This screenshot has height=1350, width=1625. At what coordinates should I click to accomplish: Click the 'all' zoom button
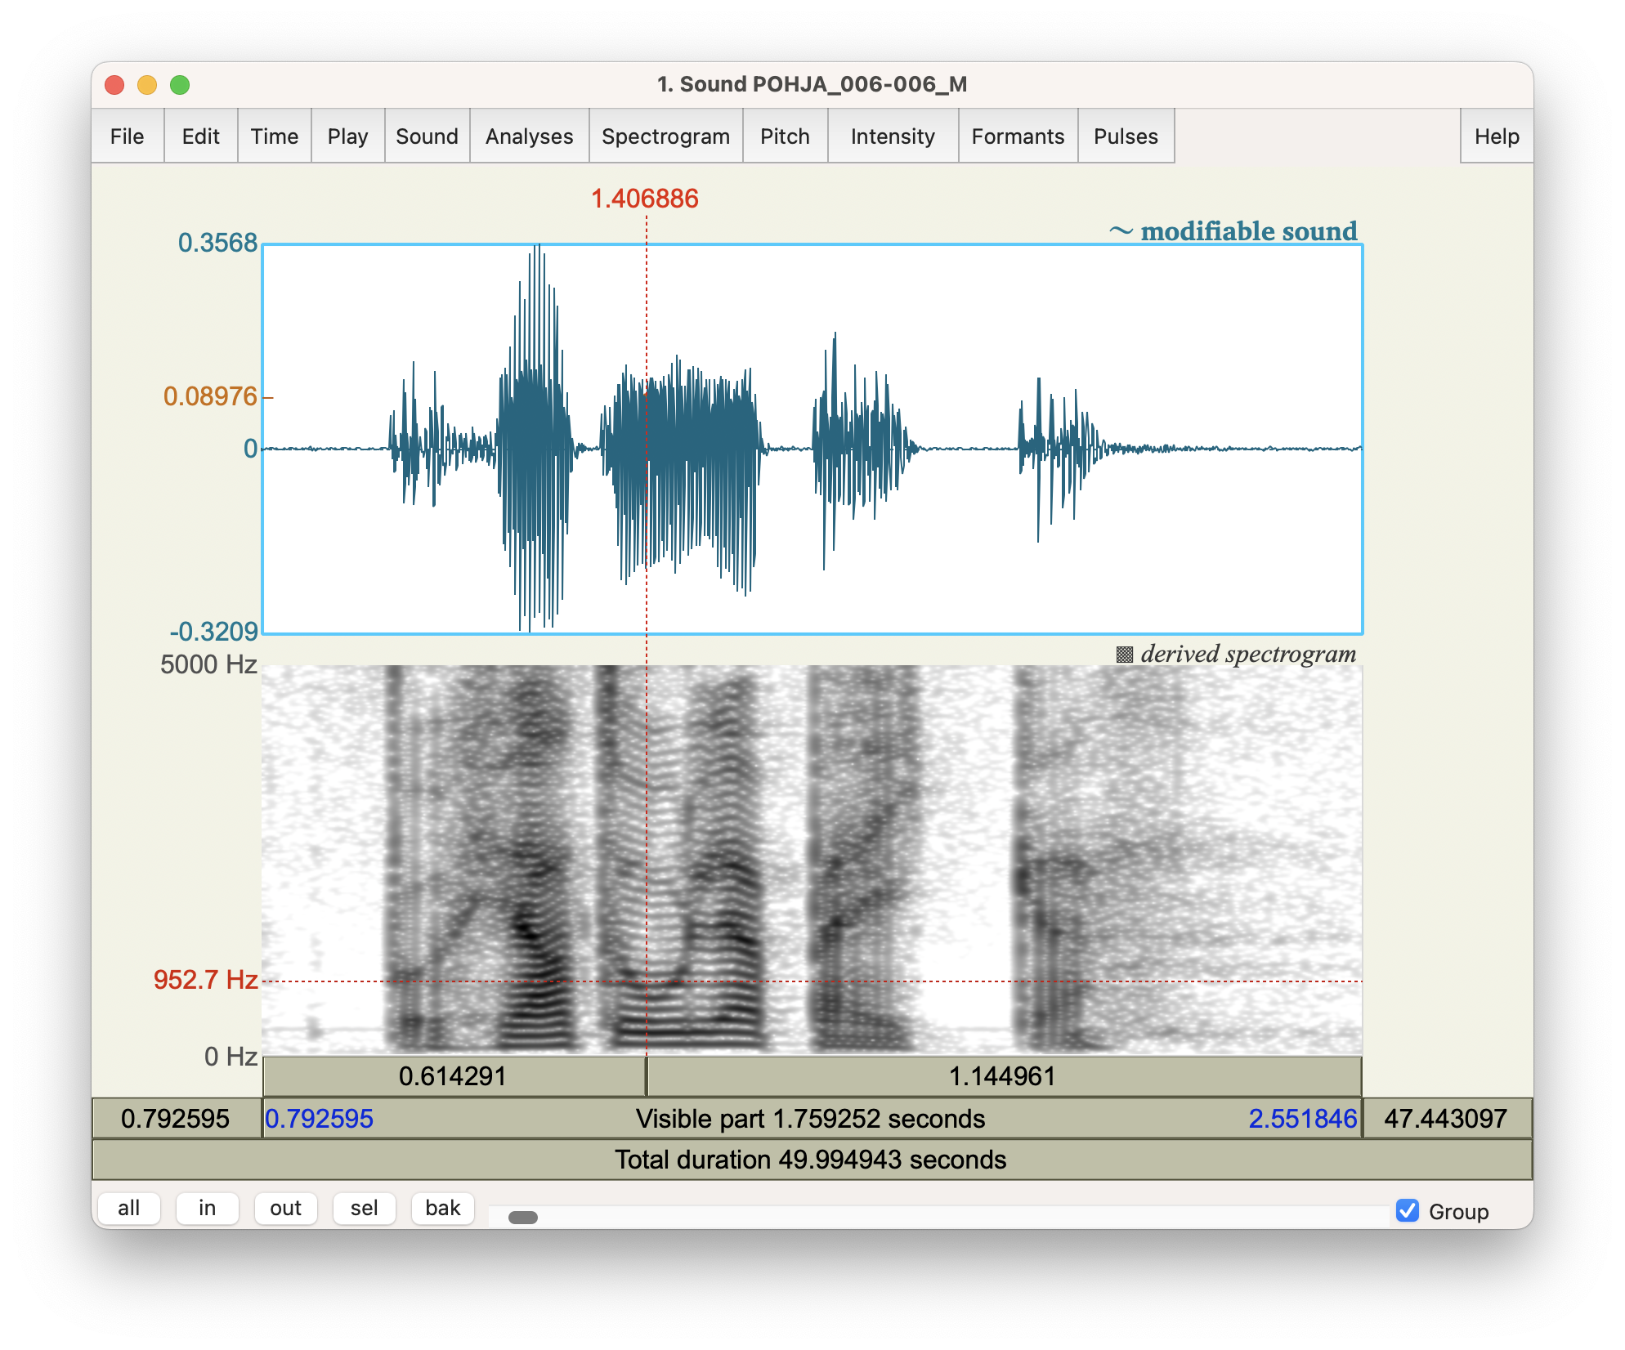(x=129, y=1208)
